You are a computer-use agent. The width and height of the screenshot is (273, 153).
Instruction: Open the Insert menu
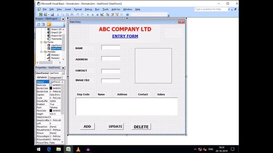tap(68, 9)
